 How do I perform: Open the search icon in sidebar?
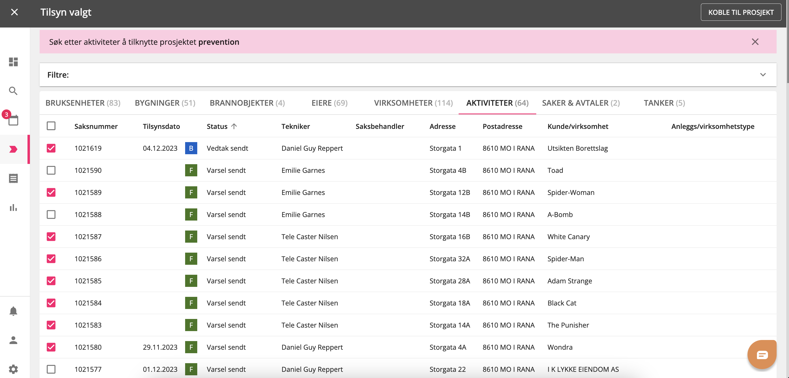click(13, 91)
